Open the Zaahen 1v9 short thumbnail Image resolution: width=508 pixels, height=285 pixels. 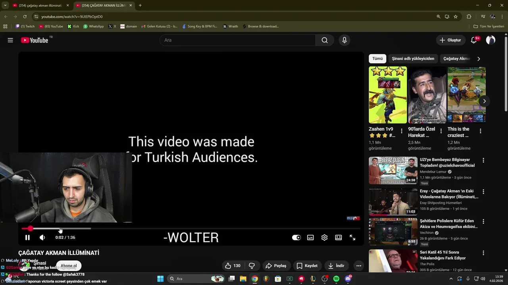point(388,95)
